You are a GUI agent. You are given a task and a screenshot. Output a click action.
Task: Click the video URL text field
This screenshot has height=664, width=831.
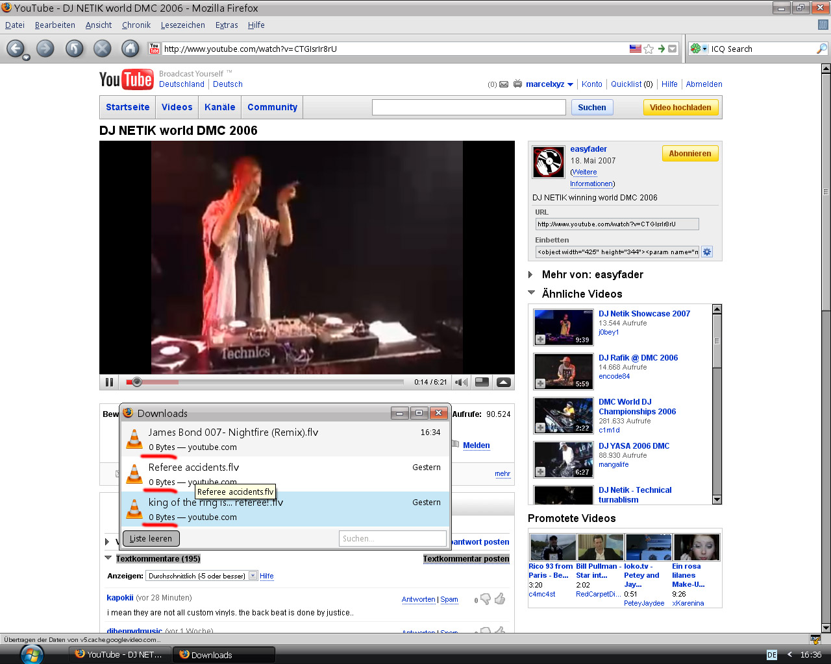tap(617, 224)
